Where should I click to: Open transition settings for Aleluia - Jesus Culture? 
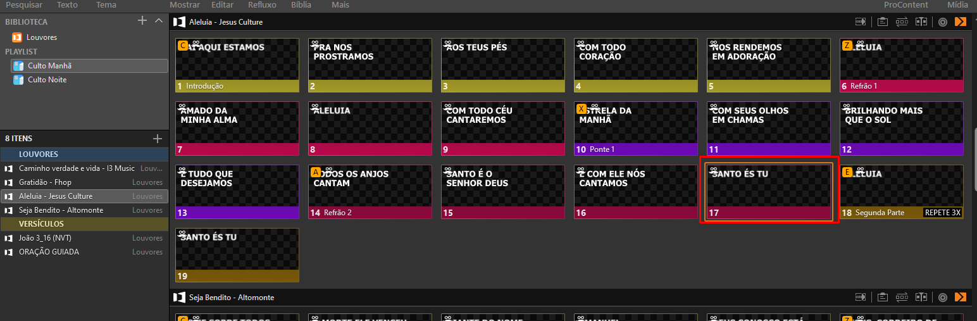(861, 22)
